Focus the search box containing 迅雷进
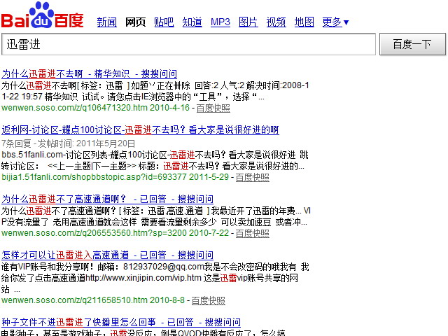Viewport: 448px width, 336px height. coord(188,44)
